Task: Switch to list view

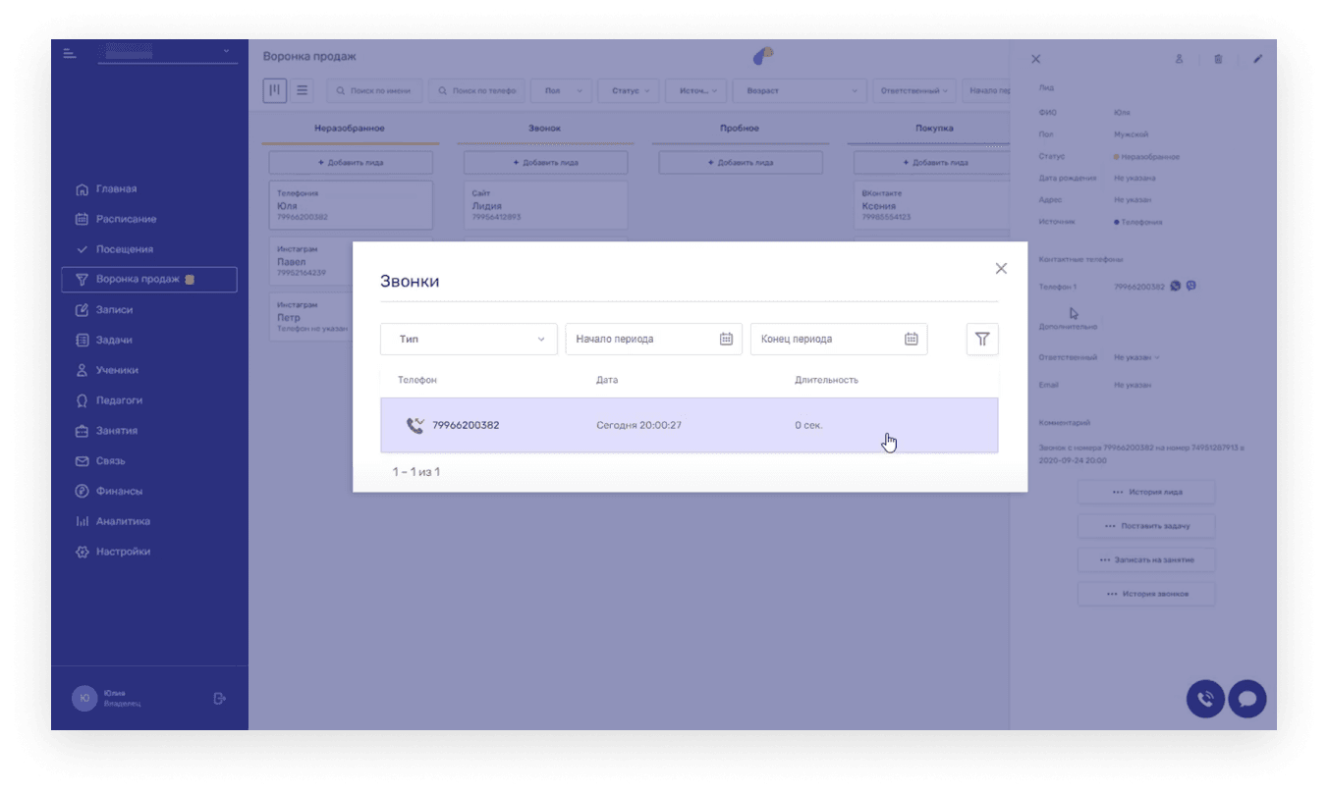Action: 303,90
